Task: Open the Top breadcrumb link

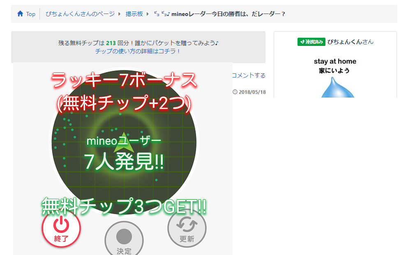Action: [x=30, y=14]
